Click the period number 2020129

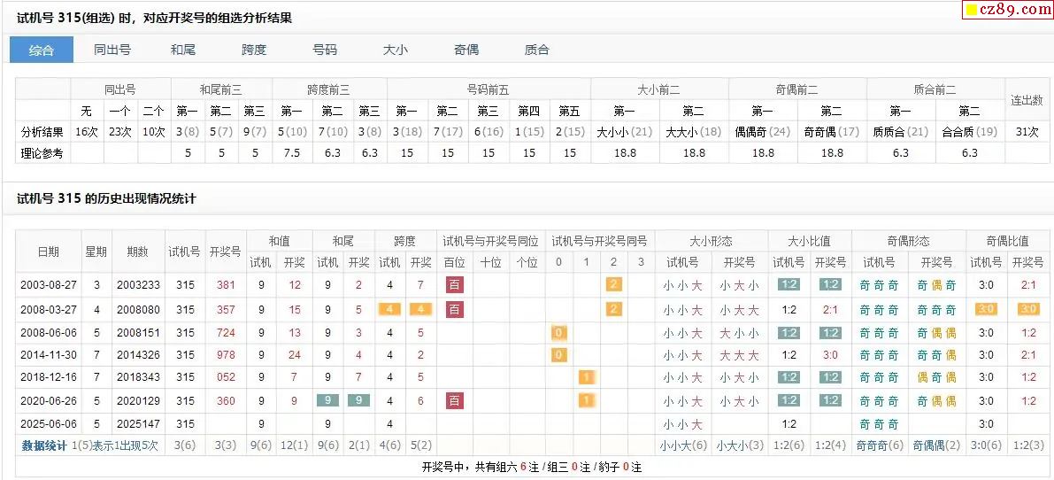click(x=138, y=400)
